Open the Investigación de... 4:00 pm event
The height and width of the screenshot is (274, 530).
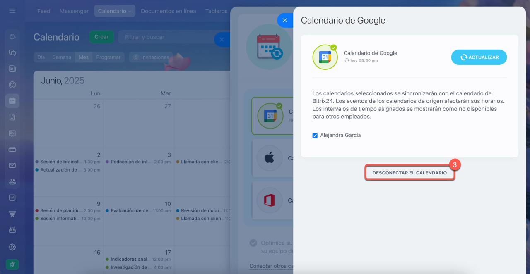click(139, 267)
